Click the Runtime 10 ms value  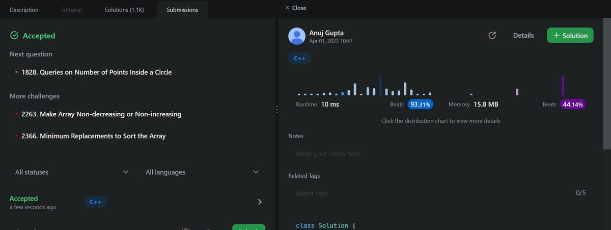click(x=330, y=104)
